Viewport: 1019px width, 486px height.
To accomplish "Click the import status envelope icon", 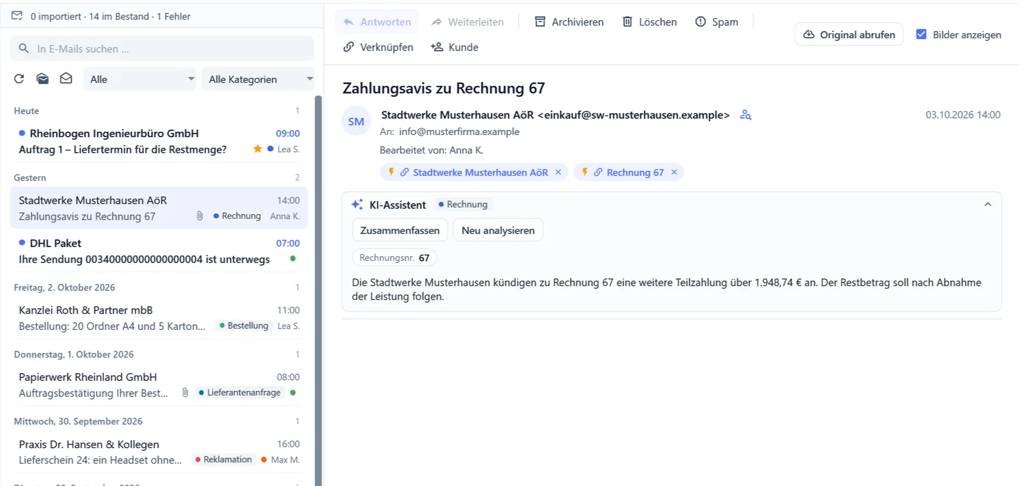I will [17, 16].
